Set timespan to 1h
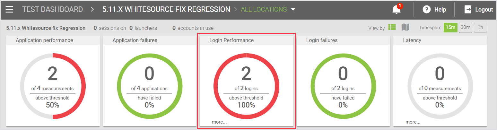Screen dimensions: 497x130 (x=480, y=28)
